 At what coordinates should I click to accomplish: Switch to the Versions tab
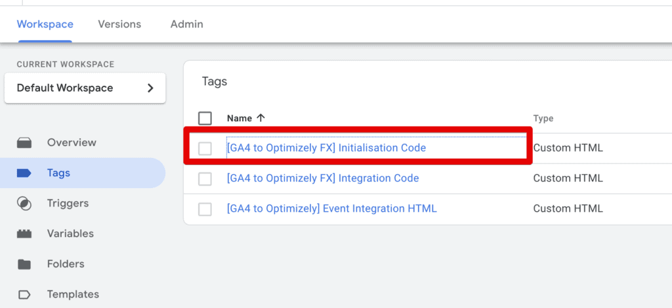[119, 24]
